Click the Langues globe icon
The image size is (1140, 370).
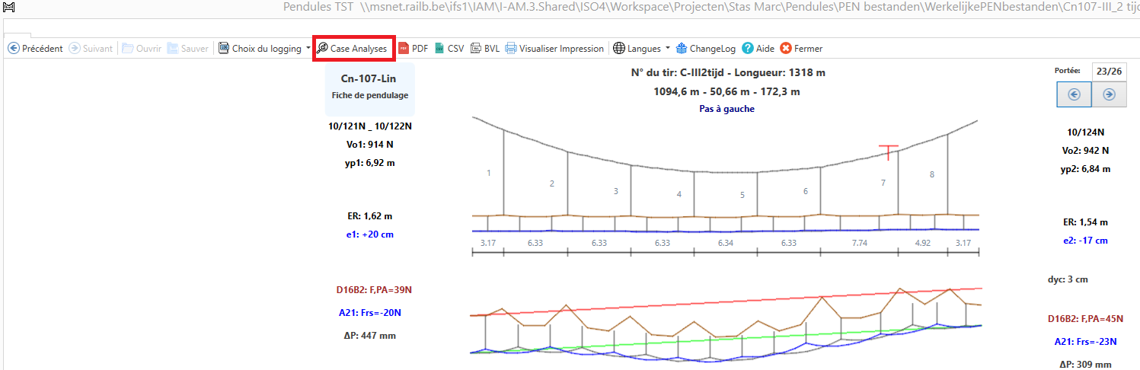619,48
